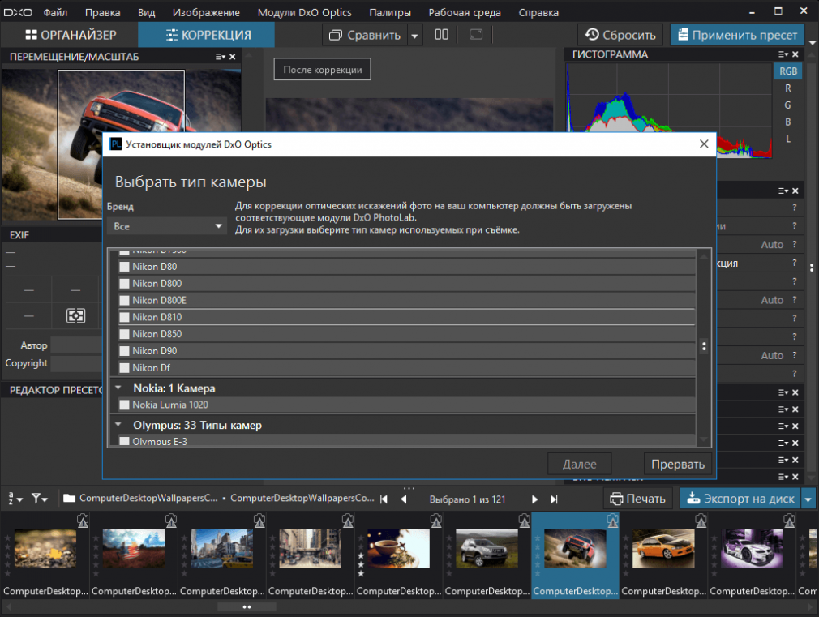The image size is (819, 617).
Task: Click the filmstrip horizontal scrollbar handle
Action: pos(247,607)
